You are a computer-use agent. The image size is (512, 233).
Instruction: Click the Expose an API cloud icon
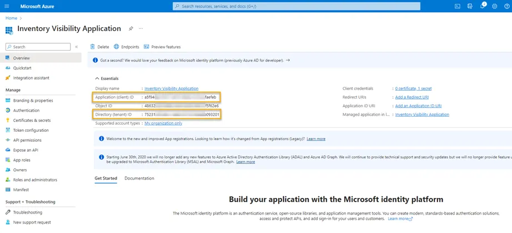point(8,150)
